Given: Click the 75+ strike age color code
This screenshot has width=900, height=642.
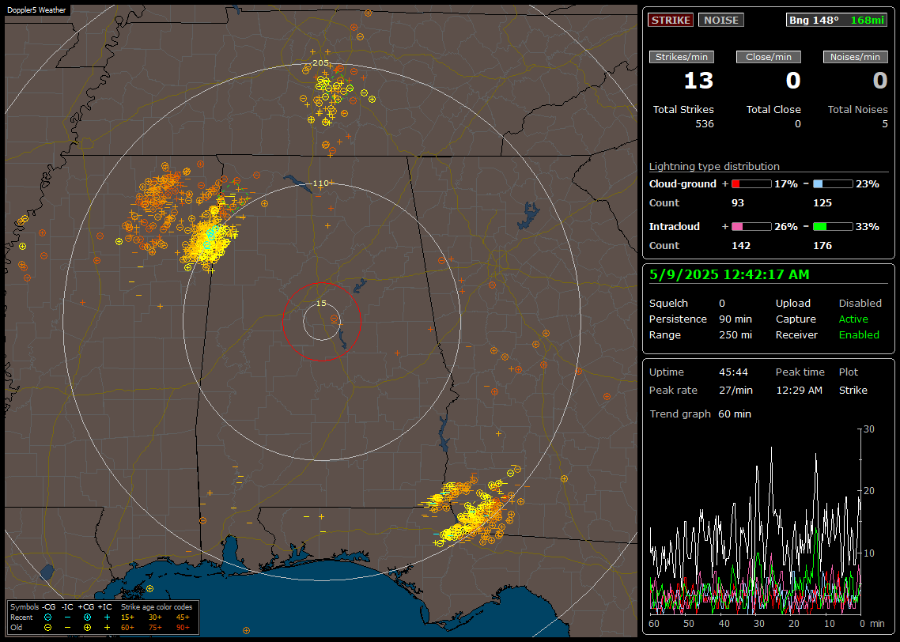Looking at the screenshot, I should pos(155,628).
